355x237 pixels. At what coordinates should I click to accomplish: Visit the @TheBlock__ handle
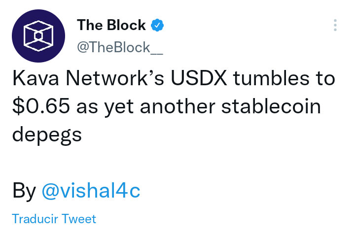tap(120, 47)
